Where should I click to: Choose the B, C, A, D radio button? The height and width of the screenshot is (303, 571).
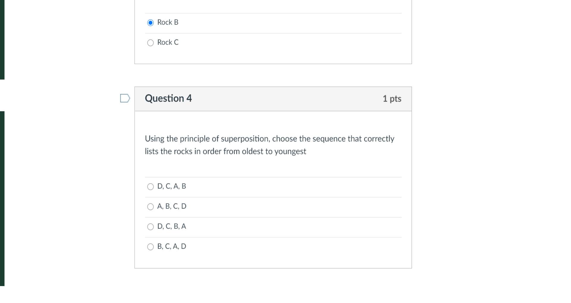(150, 247)
